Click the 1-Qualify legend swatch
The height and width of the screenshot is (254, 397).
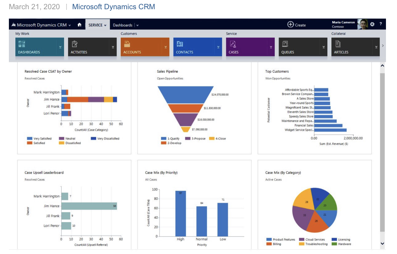[x=164, y=139]
